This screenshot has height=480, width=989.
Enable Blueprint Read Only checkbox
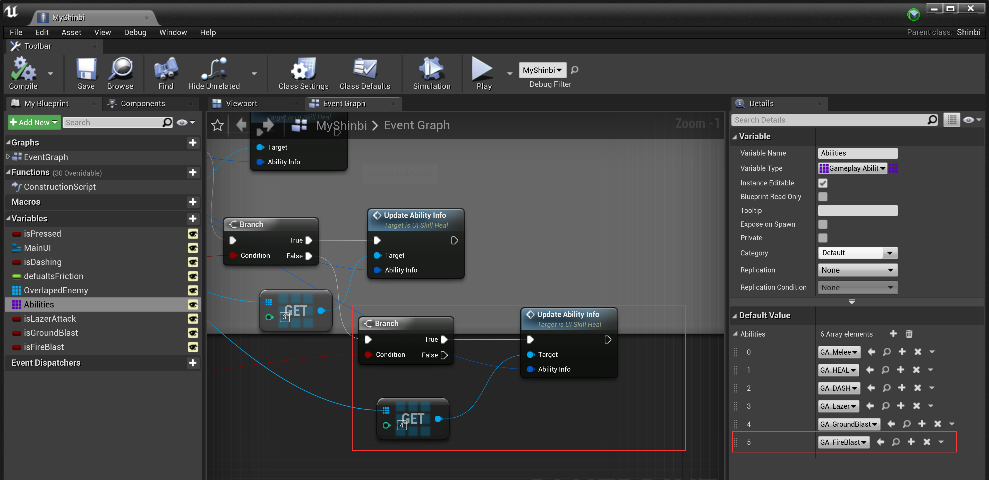(x=823, y=196)
